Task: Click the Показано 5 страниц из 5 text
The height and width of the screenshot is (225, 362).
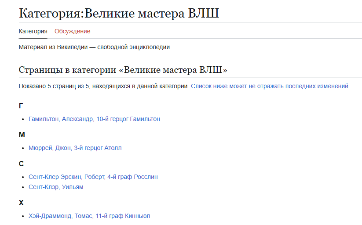Action: click(104, 86)
